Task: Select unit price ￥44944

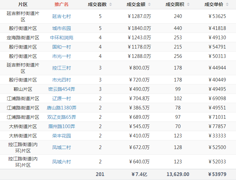Action: pyautogui.click(x=217, y=68)
